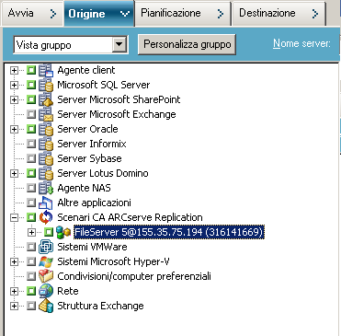Open the Vista gruppo dropdown
Screen dimensions: 341x336
point(119,45)
